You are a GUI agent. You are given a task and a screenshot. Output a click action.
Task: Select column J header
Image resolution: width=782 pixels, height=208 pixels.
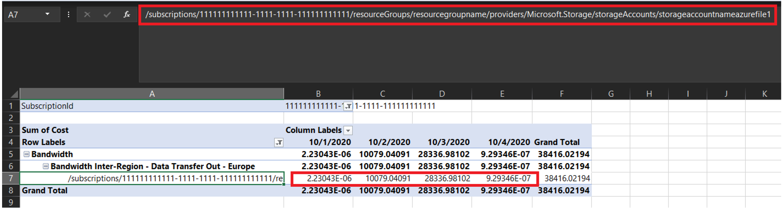coord(726,94)
